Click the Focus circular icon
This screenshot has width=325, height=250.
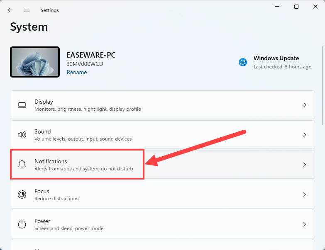tap(22, 194)
